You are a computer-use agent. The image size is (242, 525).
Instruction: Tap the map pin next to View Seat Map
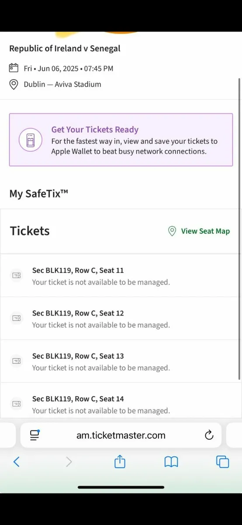(x=172, y=231)
